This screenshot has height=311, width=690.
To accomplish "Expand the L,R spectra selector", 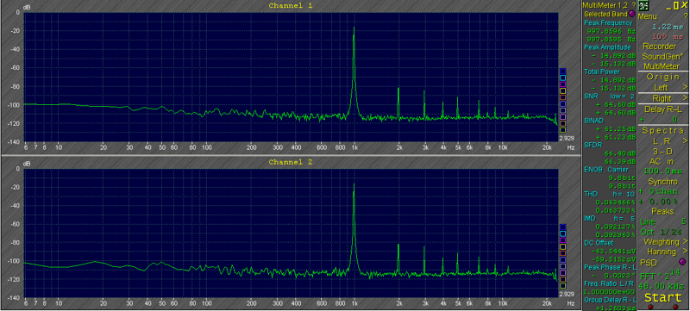I will click(685, 140).
